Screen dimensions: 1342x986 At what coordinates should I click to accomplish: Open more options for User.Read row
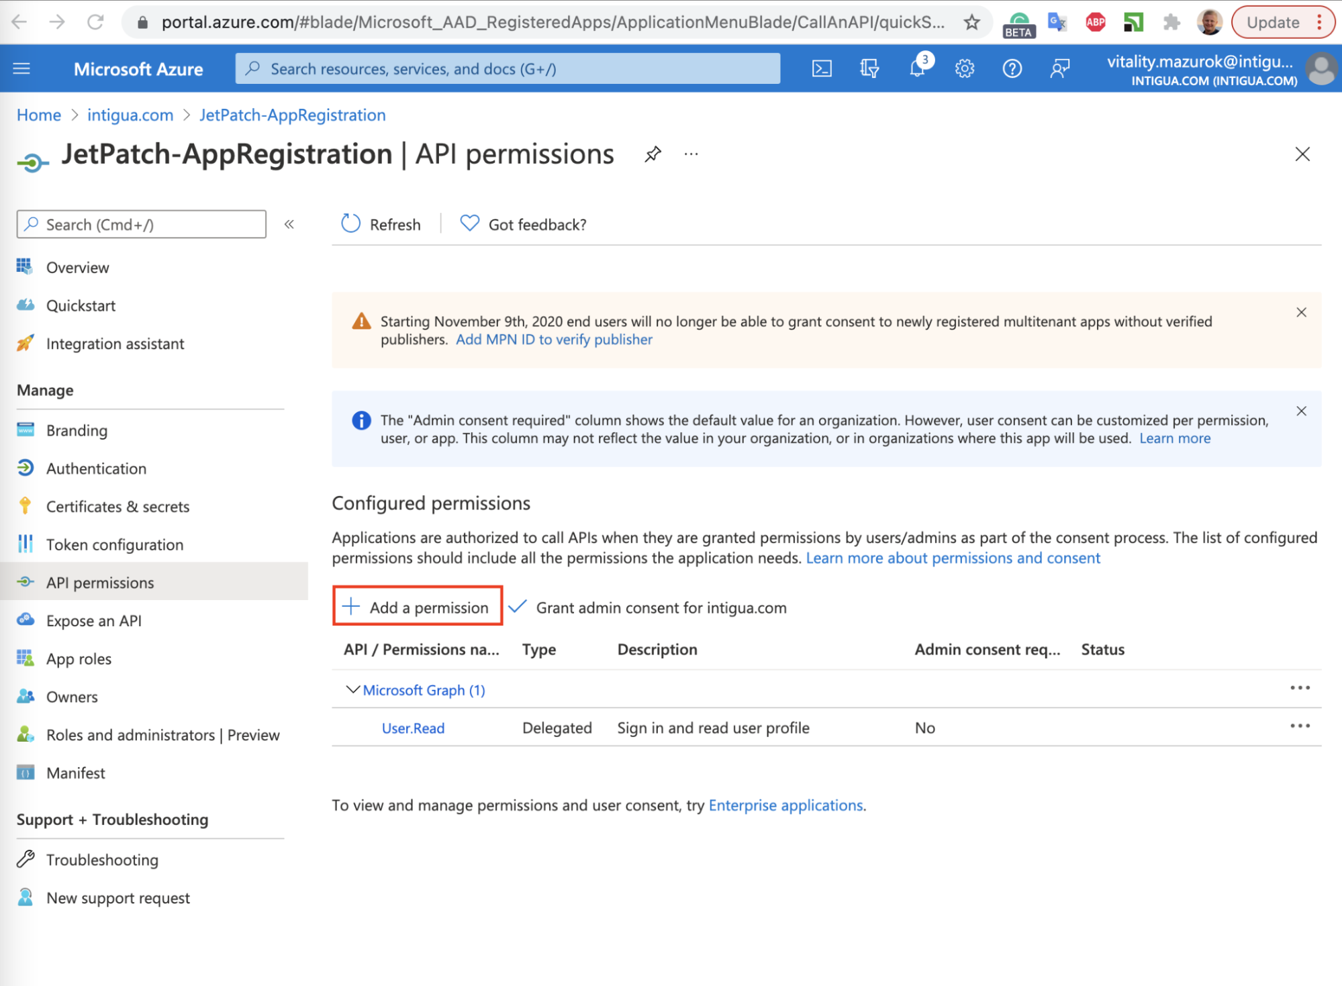pos(1300,726)
